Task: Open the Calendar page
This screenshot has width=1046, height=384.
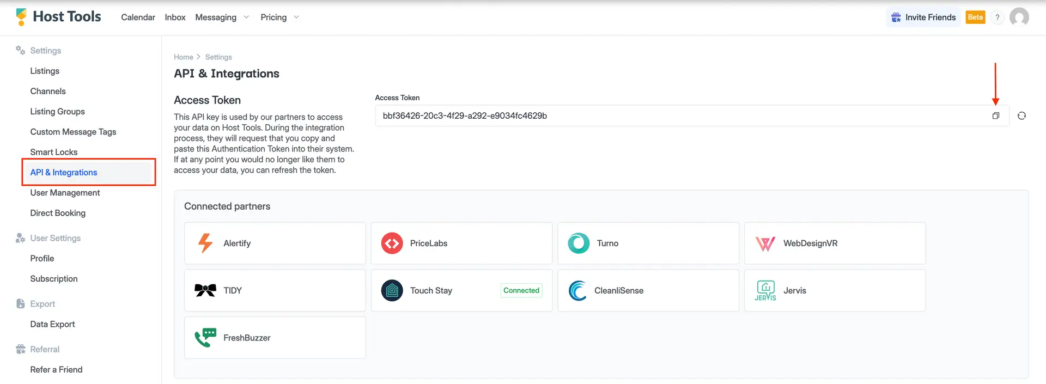Action: pos(138,17)
